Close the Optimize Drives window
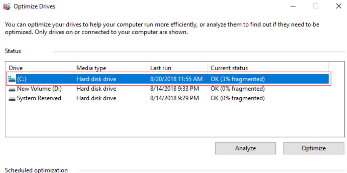 click(x=338, y=6)
